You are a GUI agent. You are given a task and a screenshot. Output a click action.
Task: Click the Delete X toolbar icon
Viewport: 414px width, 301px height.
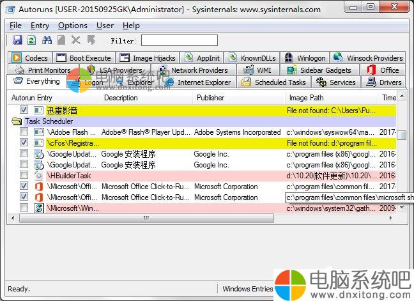click(76, 40)
